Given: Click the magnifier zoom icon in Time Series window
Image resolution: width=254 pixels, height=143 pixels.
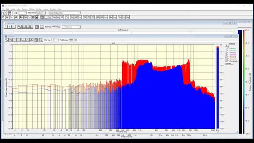Looking at the screenshot, I should (19, 27).
